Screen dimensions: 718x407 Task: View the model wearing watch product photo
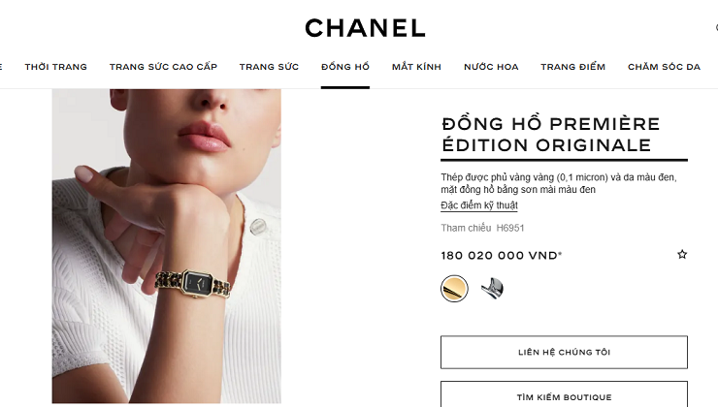click(167, 246)
